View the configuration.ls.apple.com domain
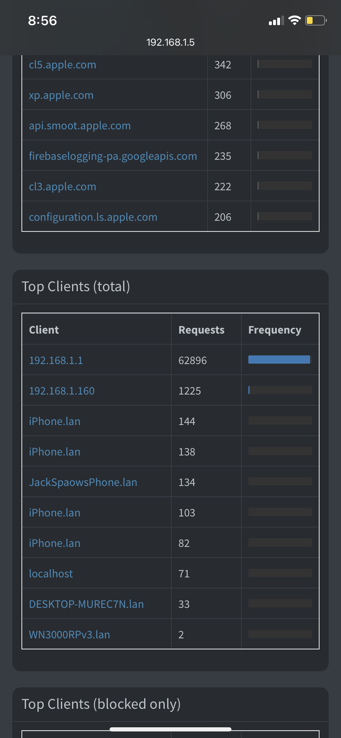 pyautogui.click(x=93, y=217)
